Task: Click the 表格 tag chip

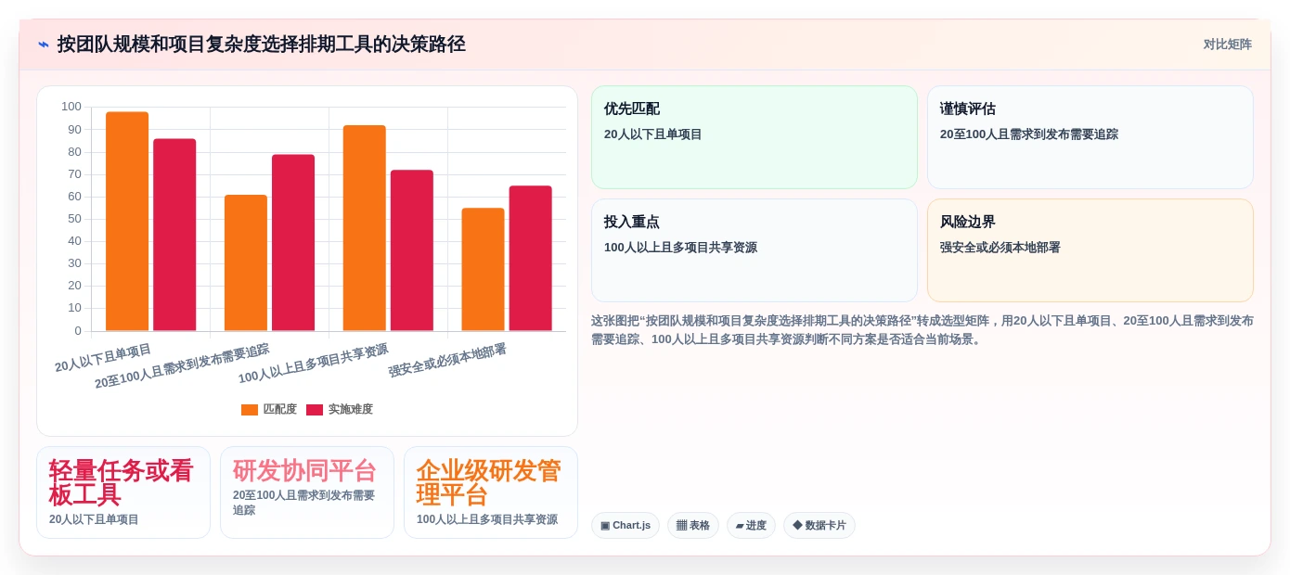Action: tap(693, 526)
